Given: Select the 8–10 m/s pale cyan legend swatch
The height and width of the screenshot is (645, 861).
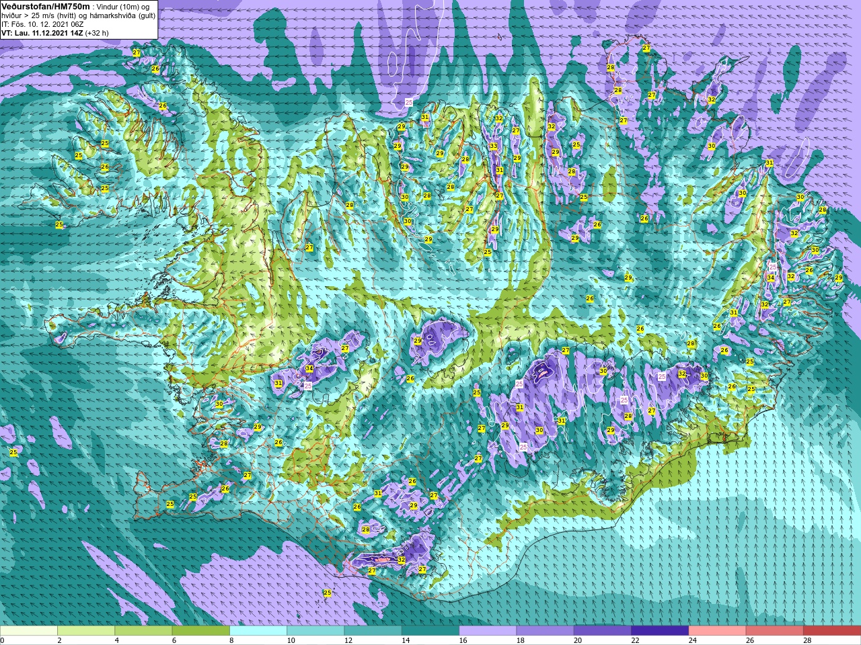Looking at the screenshot, I should point(258,631).
